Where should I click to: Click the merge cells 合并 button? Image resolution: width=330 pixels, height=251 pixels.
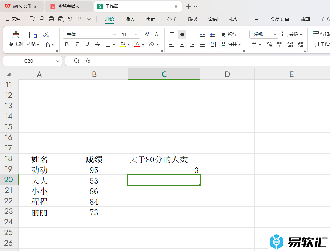coord(229,44)
